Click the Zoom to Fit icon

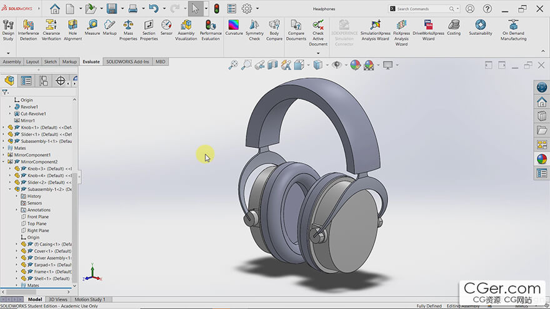pos(233,65)
